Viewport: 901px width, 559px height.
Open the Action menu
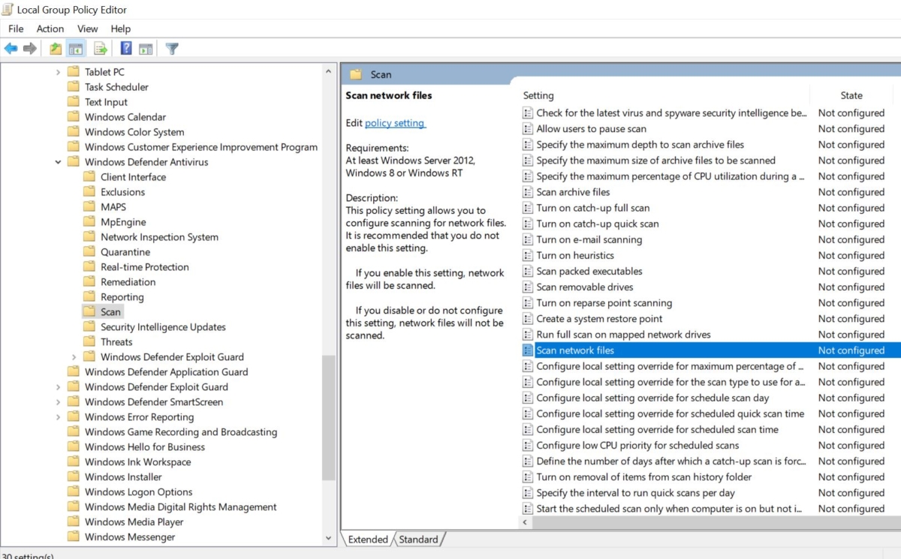pyautogui.click(x=50, y=29)
